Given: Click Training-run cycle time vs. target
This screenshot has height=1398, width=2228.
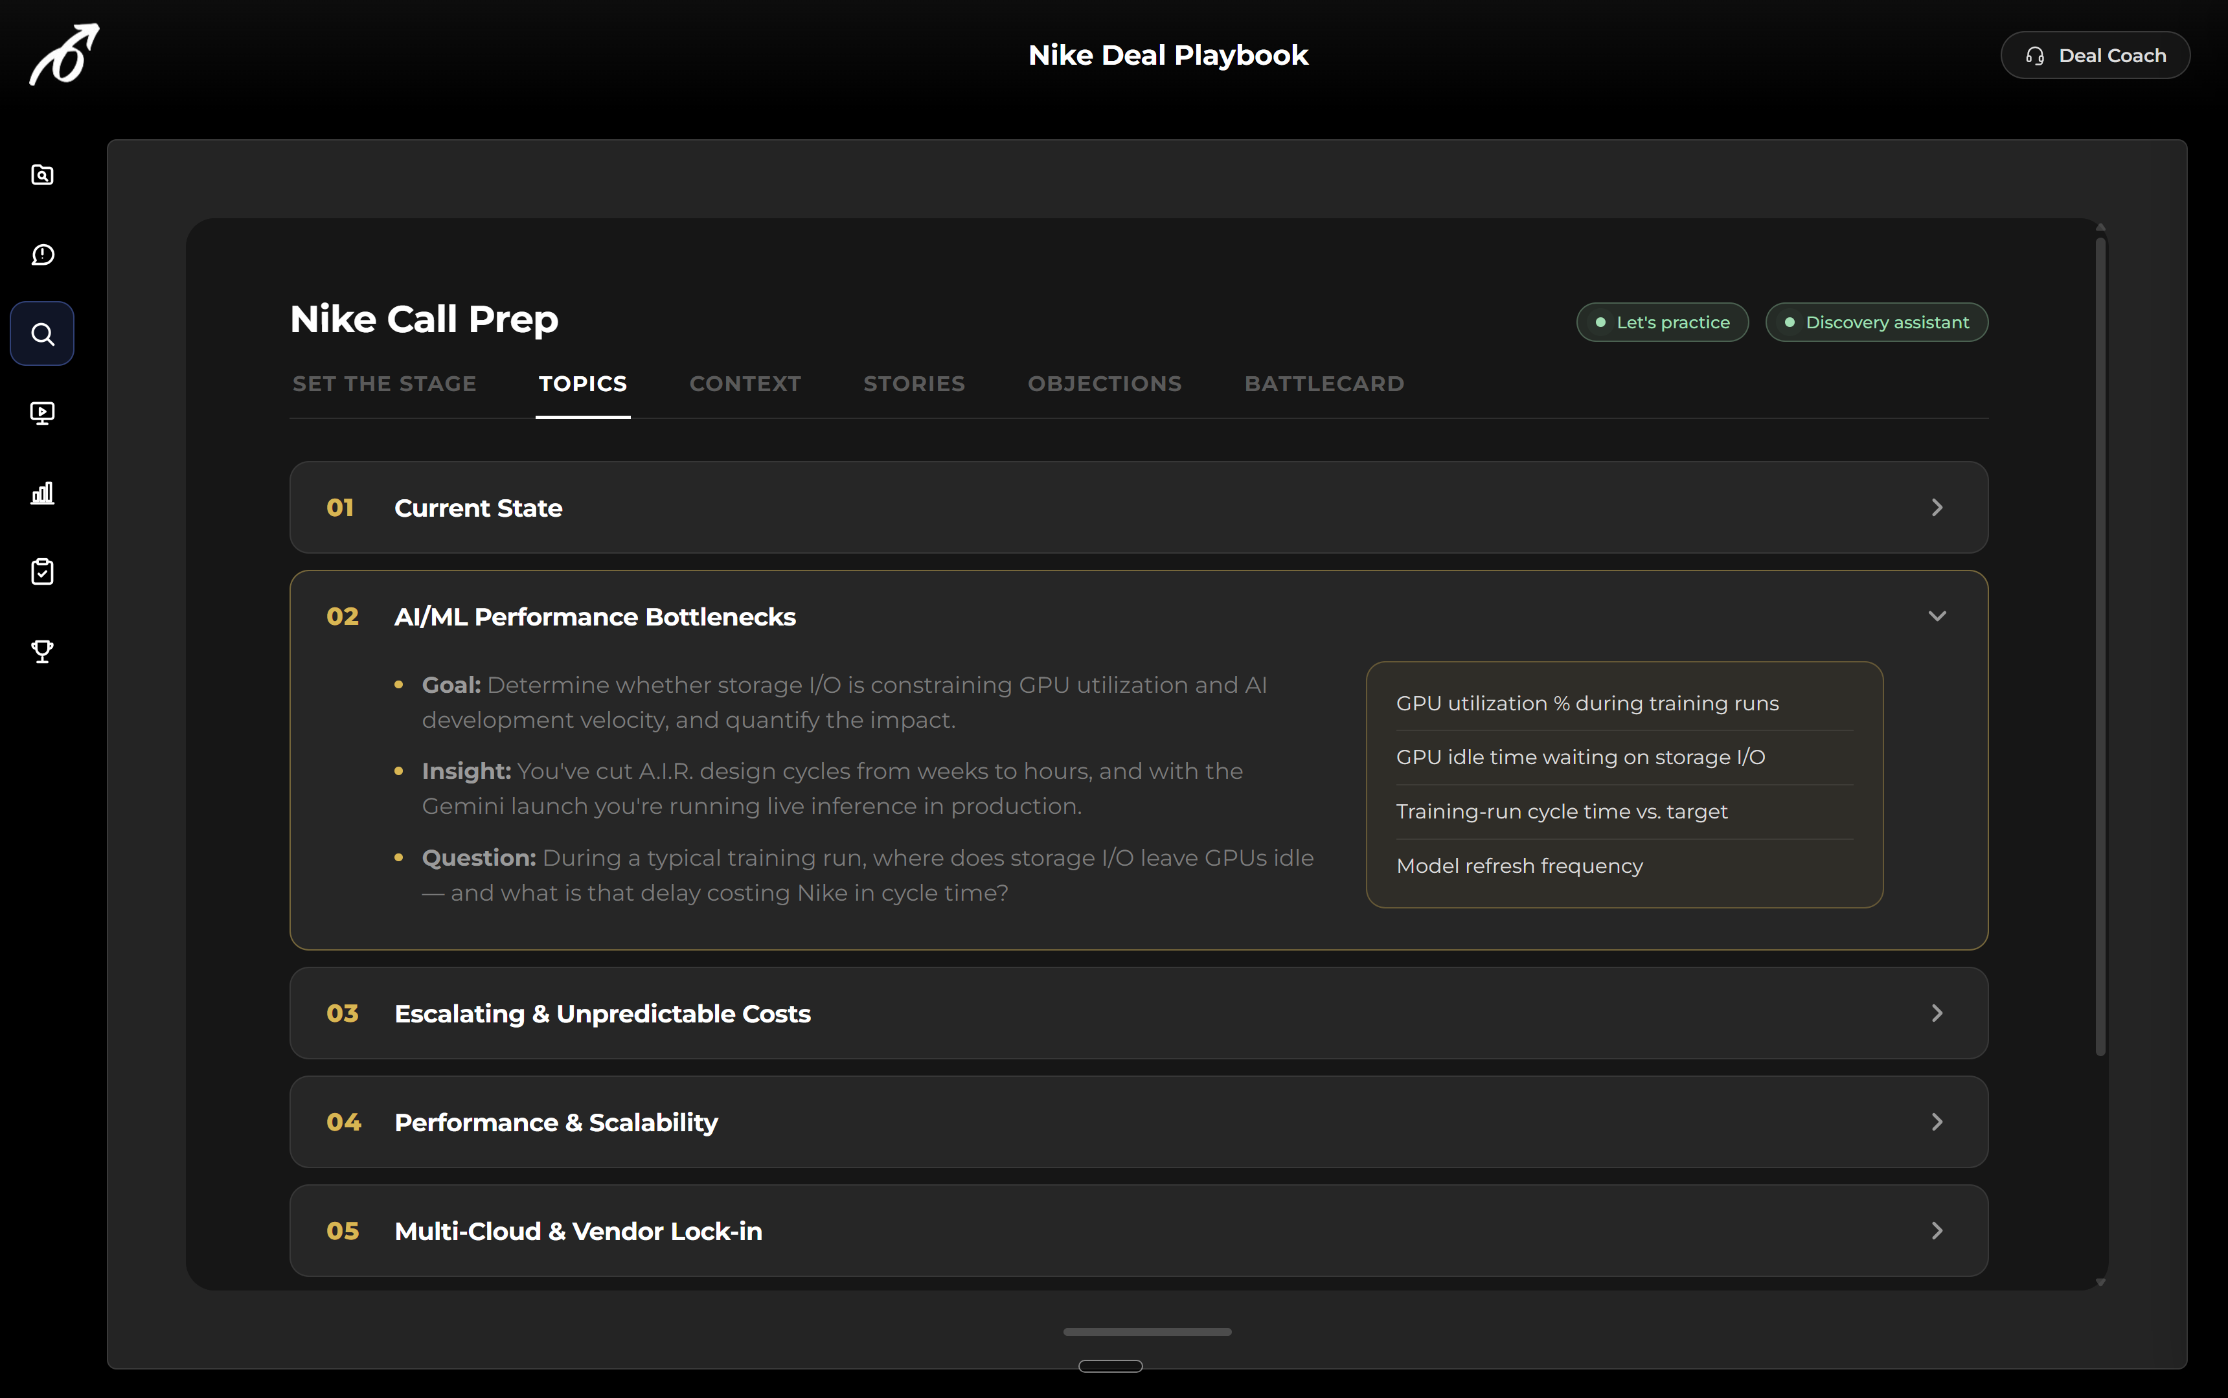Looking at the screenshot, I should click(x=1561, y=812).
